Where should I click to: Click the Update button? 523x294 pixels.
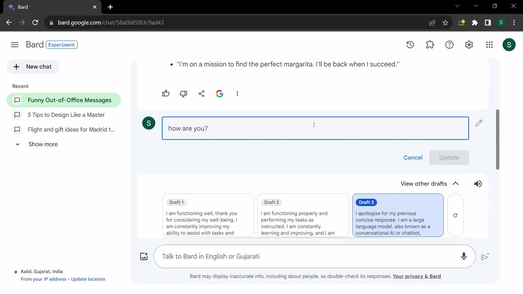coord(449,157)
